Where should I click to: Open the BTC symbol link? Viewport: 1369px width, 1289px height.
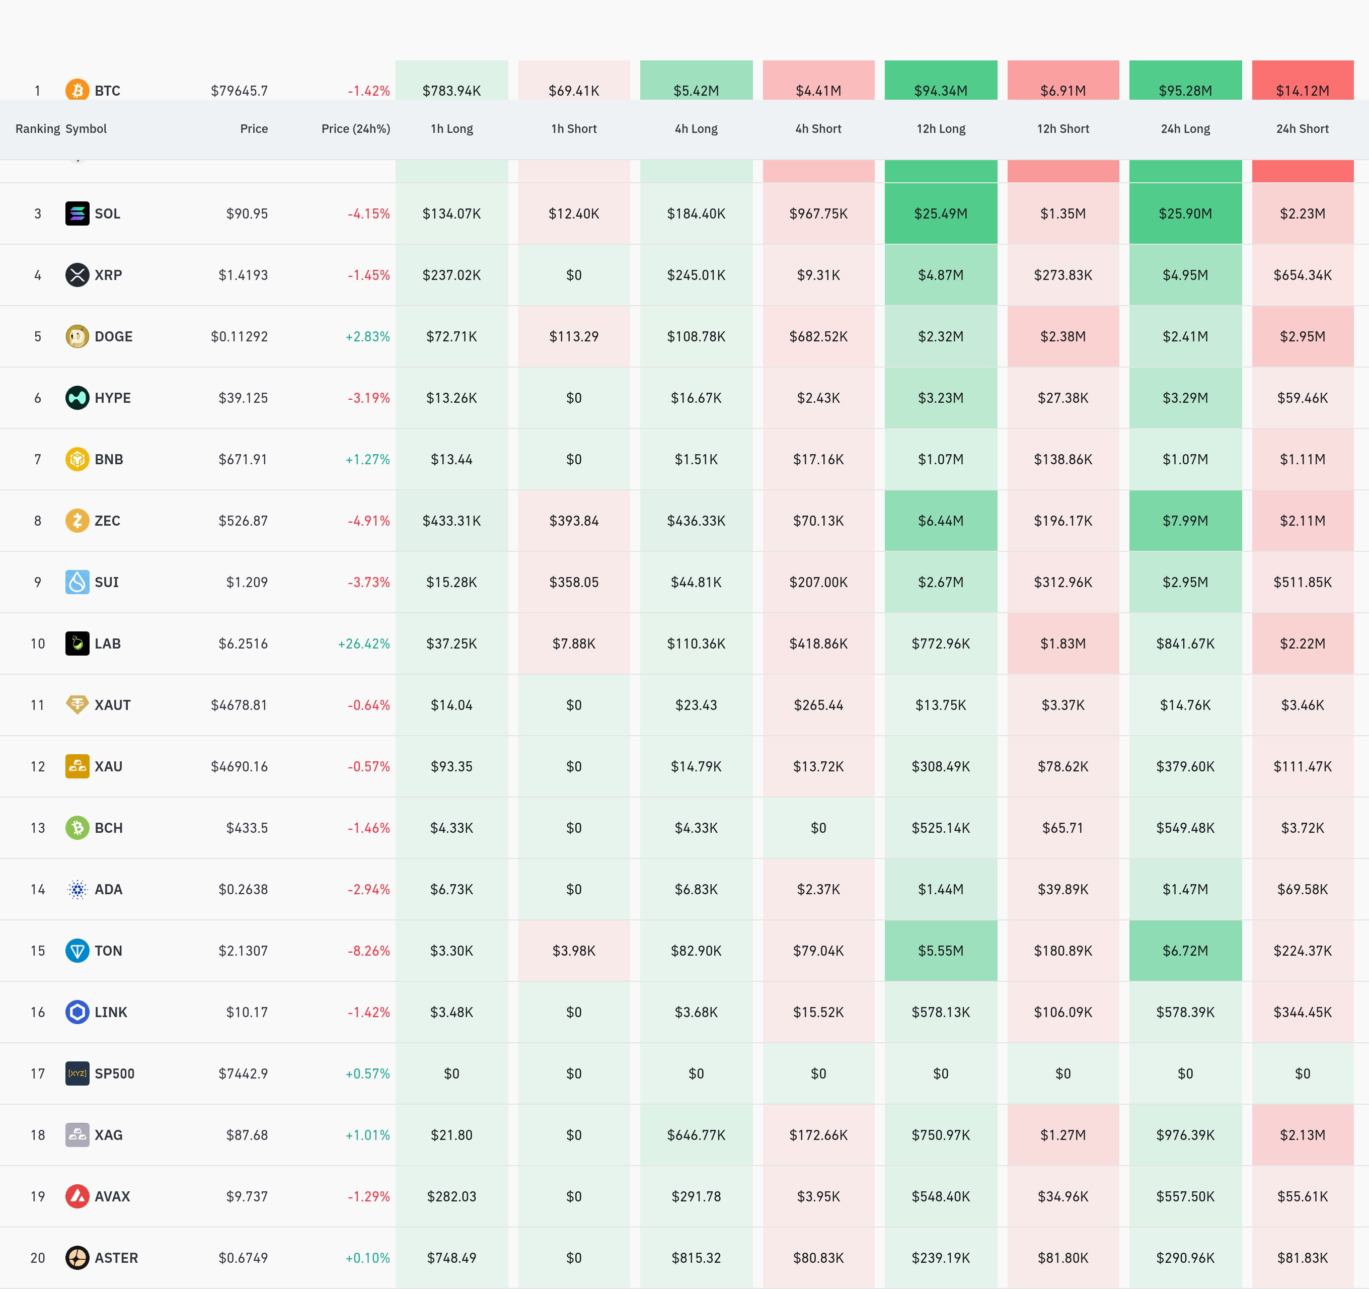tap(107, 91)
